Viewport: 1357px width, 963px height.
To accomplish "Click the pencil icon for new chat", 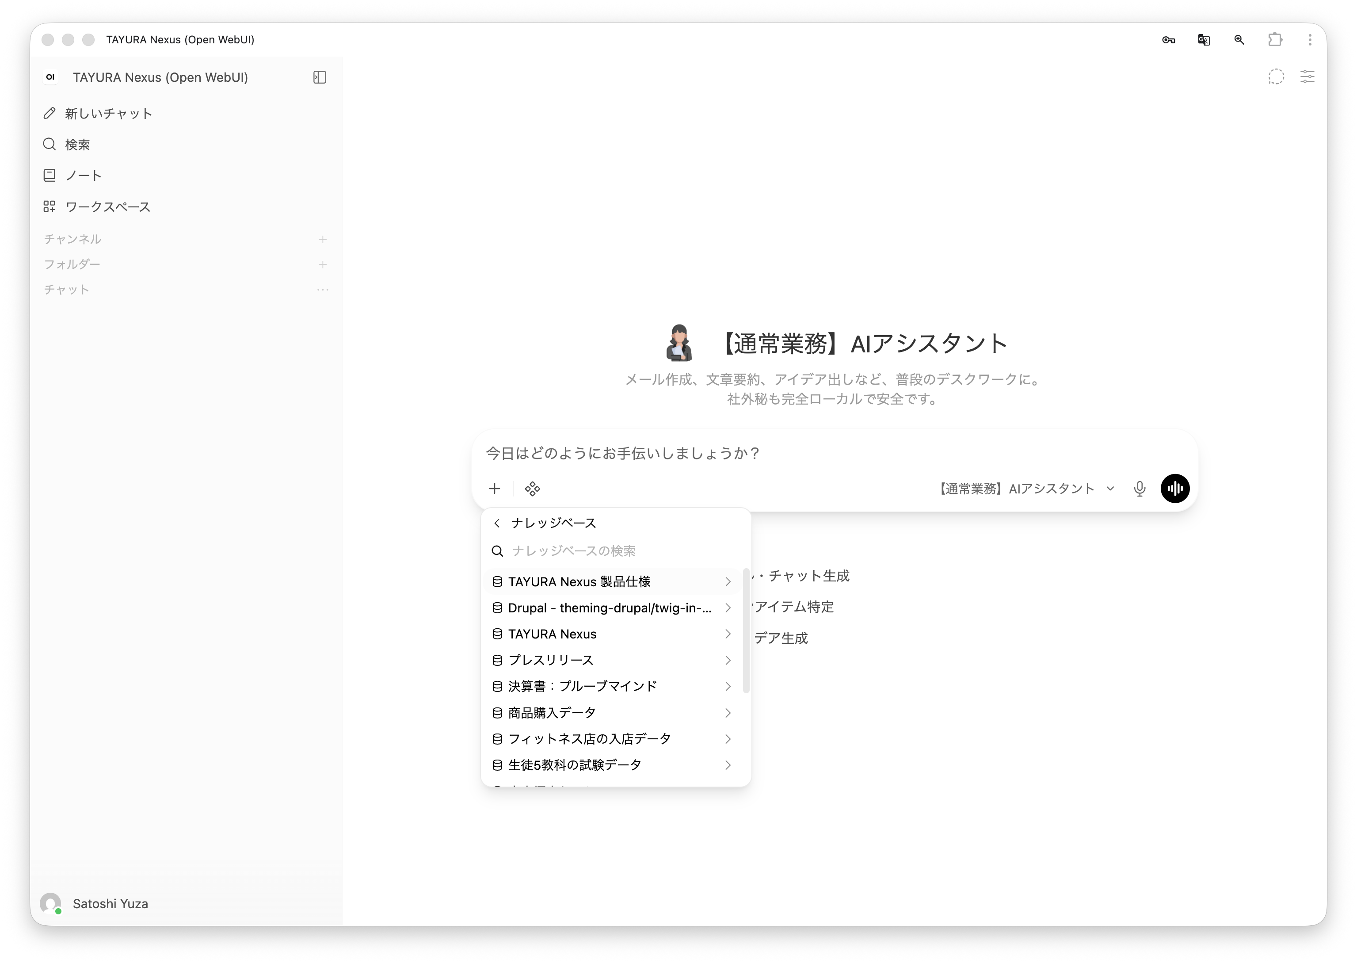I will point(49,113).
